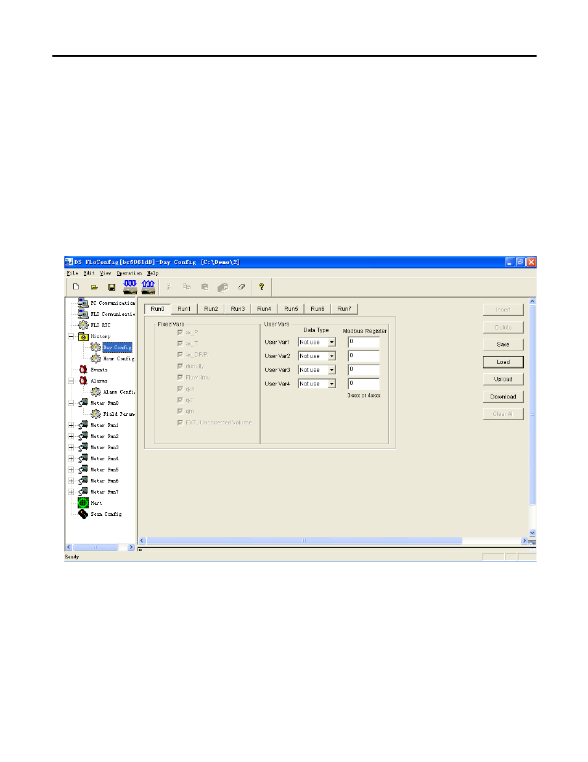Image resolution: width=588 pixels, height=762 pixels.
Task: Open the Operation menu
Action: pos(129,273)
